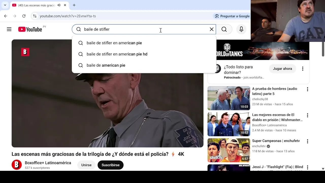
Task: Click the page vertical scrollbar thumb
Action: tap(323, 49)
